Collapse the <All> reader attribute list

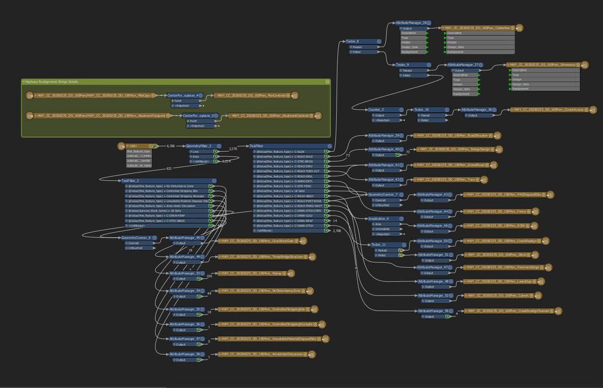[128, 146]
